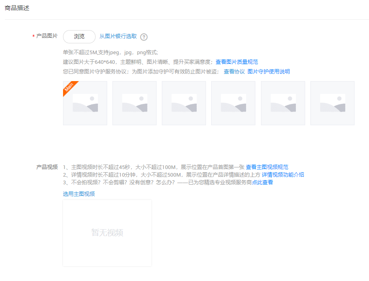This screenshot has height=281, width=369.
Task: Open the image upload help question-mark icon
Action: pos(143,37)
